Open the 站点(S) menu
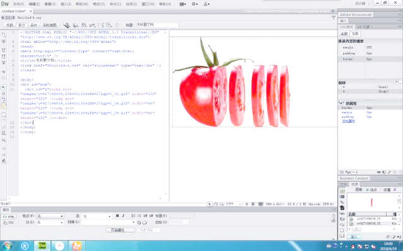403x251 pixels. [132, 4]
